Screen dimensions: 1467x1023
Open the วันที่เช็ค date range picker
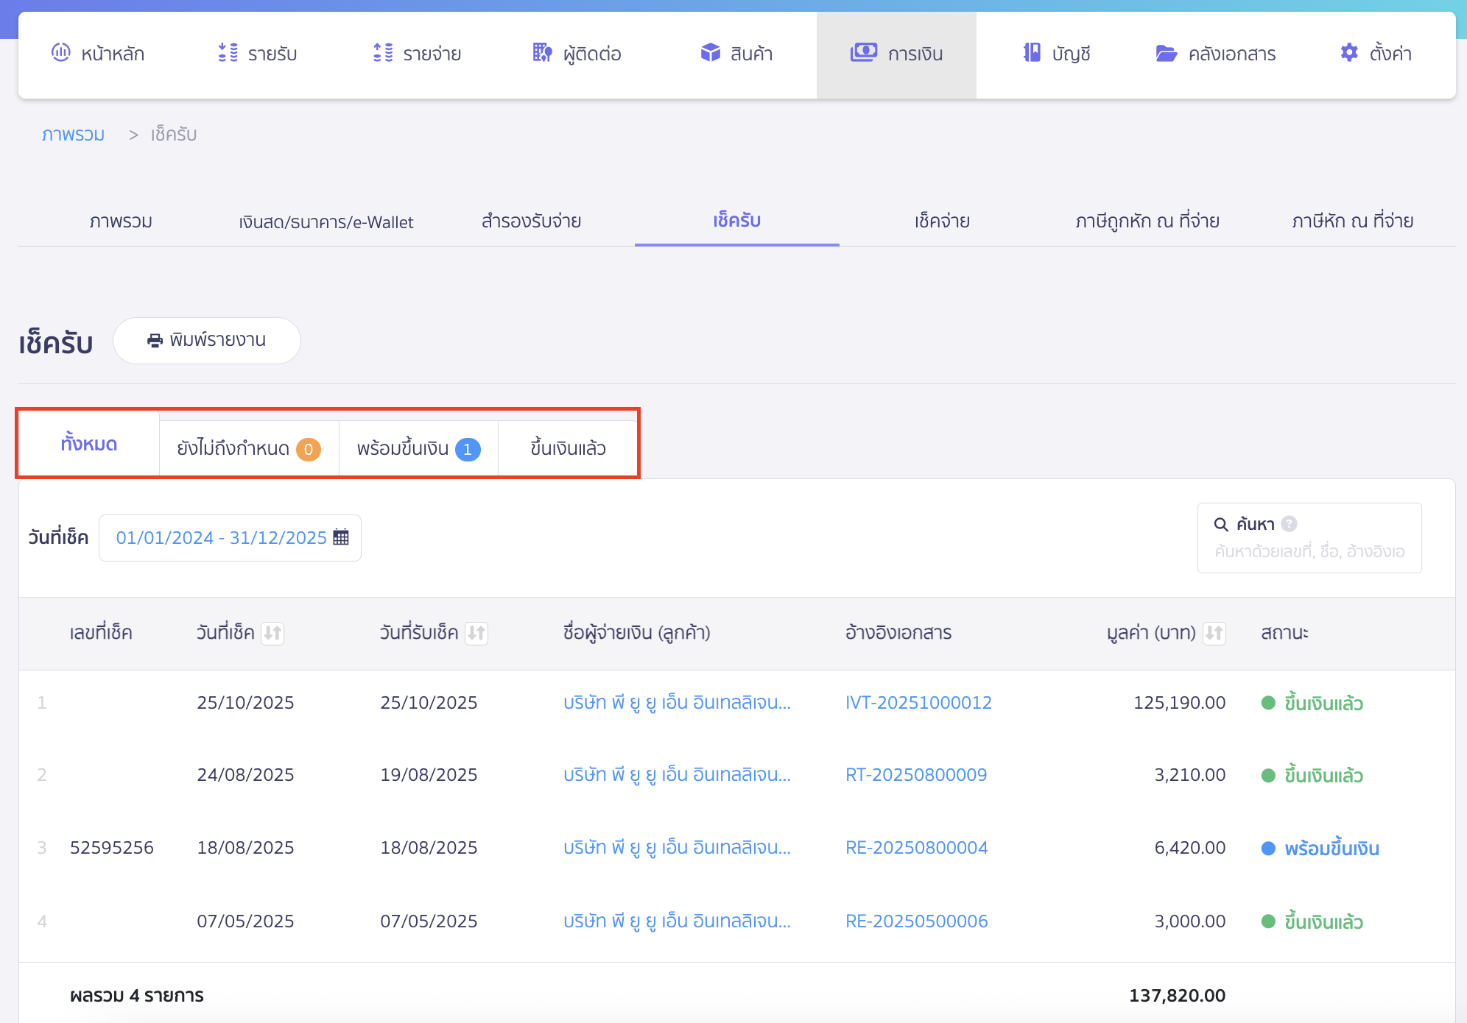click(x=221, y=538)
